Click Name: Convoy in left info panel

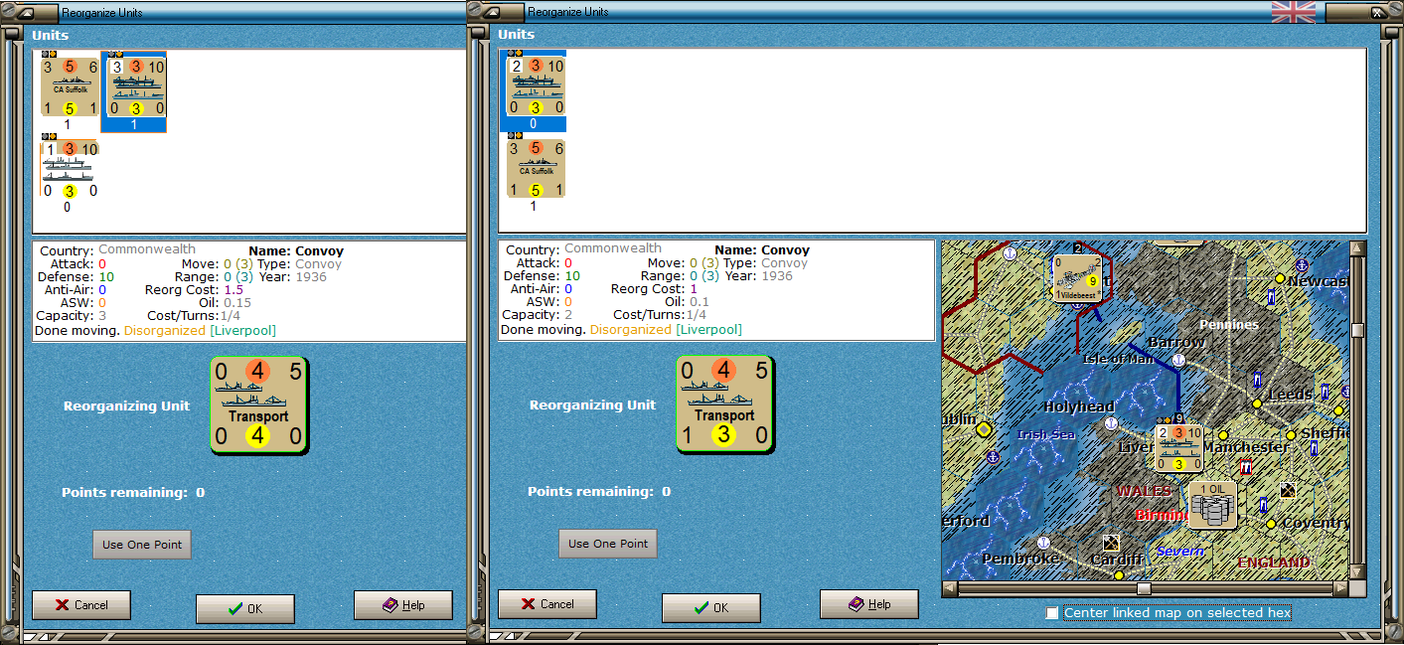click(295, 250)
